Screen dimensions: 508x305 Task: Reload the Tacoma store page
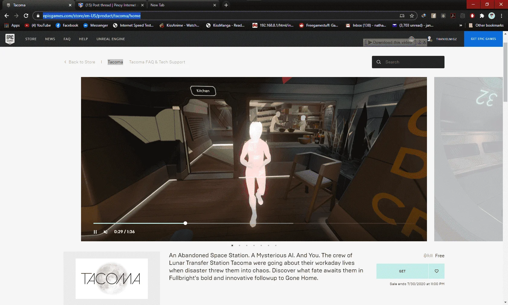(x=26, y=16)
